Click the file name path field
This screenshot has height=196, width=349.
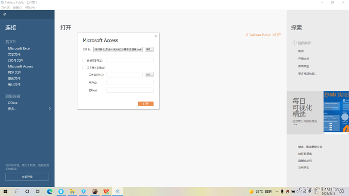(118, 49)
